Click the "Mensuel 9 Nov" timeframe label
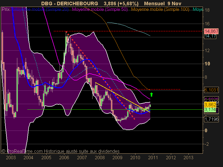This screenshot has height=167, width=223. pyautogui.click(x=163, y=3)
